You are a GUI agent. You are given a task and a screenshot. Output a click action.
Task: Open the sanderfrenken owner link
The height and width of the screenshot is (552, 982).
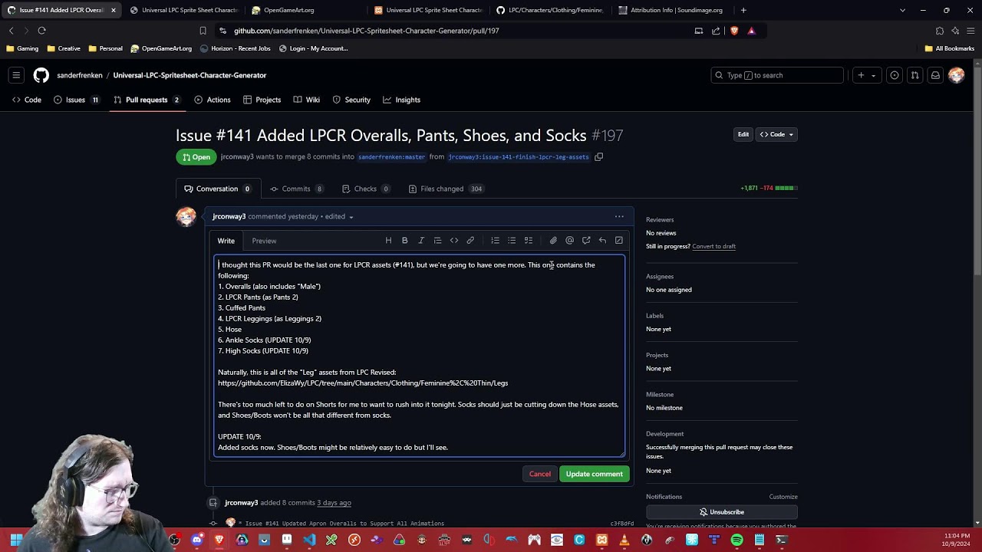click(80, 75)
